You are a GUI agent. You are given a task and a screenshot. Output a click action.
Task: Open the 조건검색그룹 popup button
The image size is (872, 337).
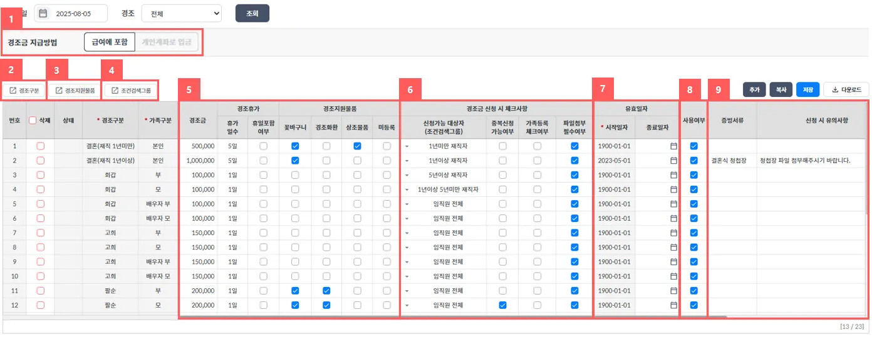tap(131, 91)
